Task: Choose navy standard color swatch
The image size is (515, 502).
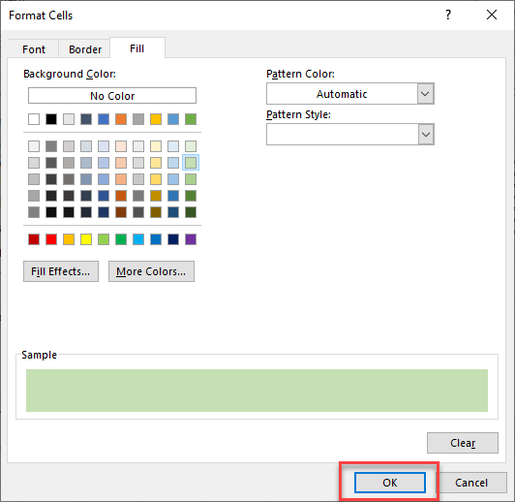Action: pyautogui.click(x=173, y=239)
